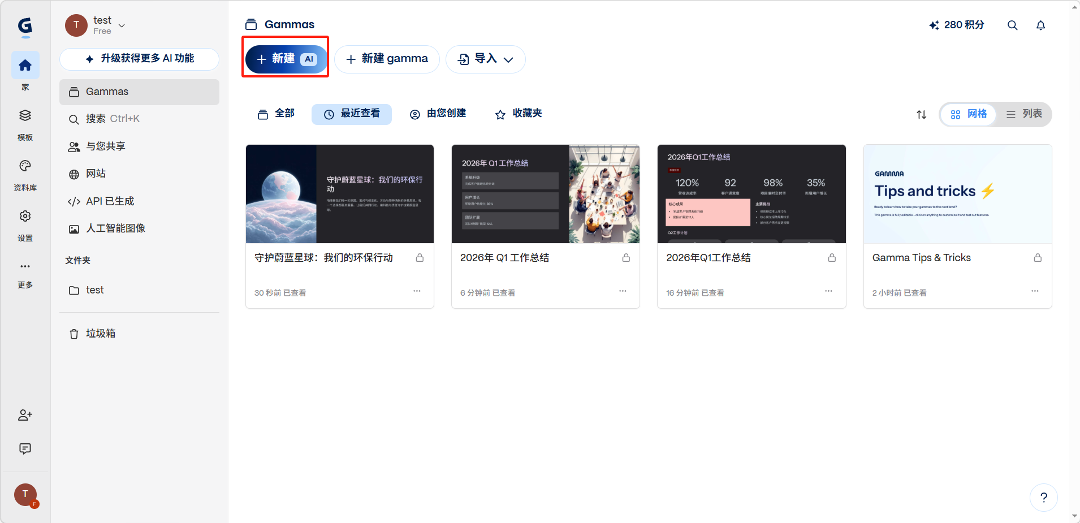Expand the 导入 import dropdown

(x=486, y=59)
